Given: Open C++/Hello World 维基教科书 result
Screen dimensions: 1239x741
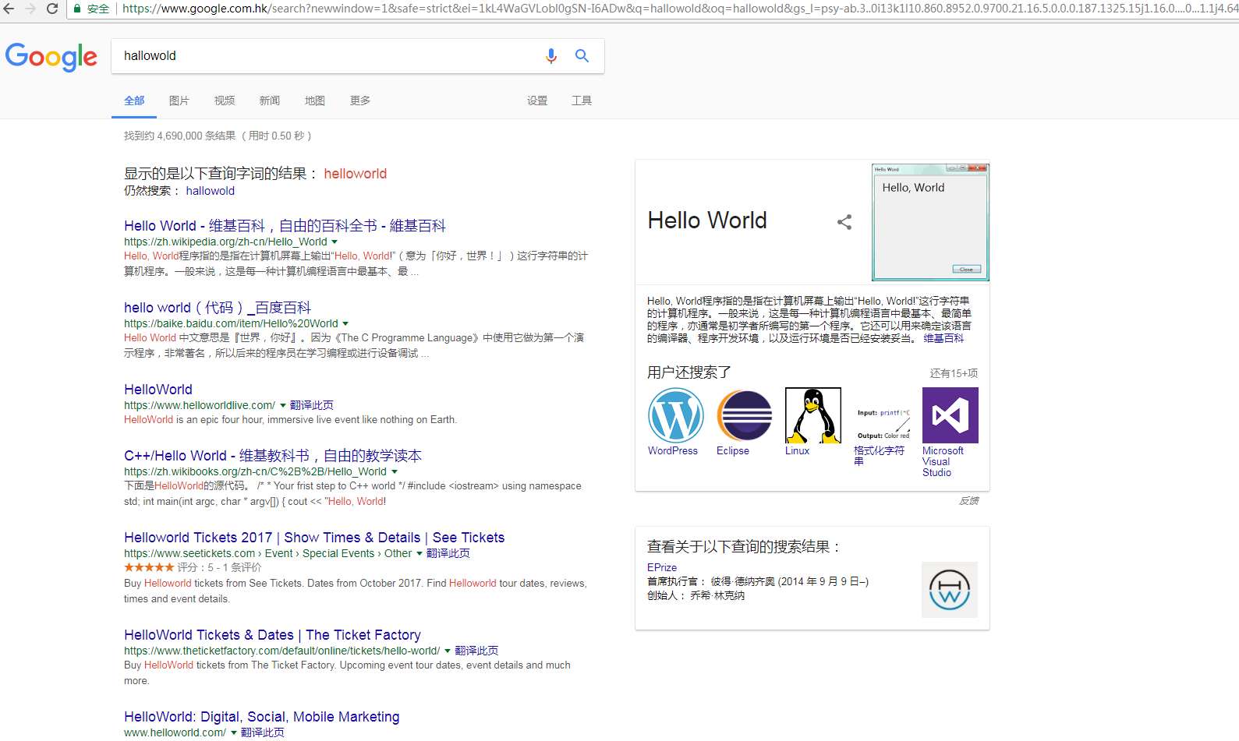Looking at the screenshot, I should [273, 456].
